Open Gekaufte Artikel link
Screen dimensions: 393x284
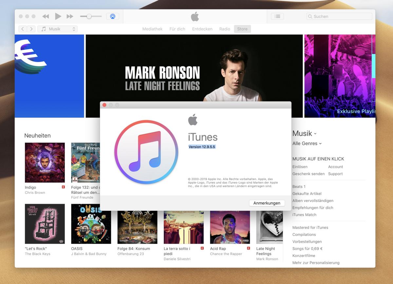pos(307,193)
